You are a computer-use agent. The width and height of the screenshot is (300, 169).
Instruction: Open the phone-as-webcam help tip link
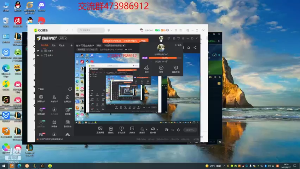(51, 139)
